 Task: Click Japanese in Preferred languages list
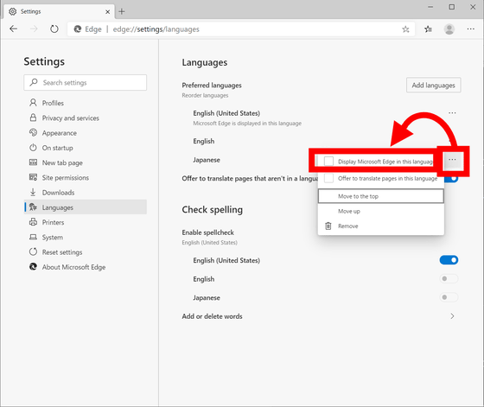pyautogui.click(x=207, y=160)
